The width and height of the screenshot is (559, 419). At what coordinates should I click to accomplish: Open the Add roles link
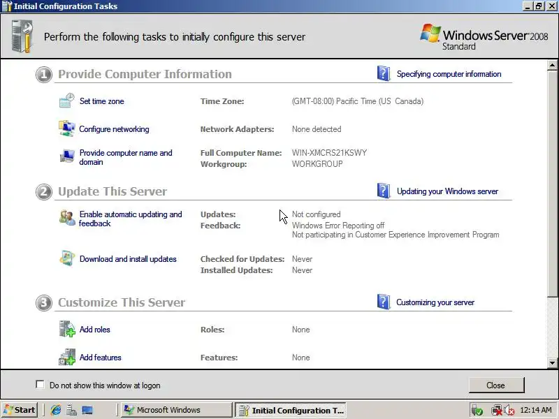[x=95, y=330]
